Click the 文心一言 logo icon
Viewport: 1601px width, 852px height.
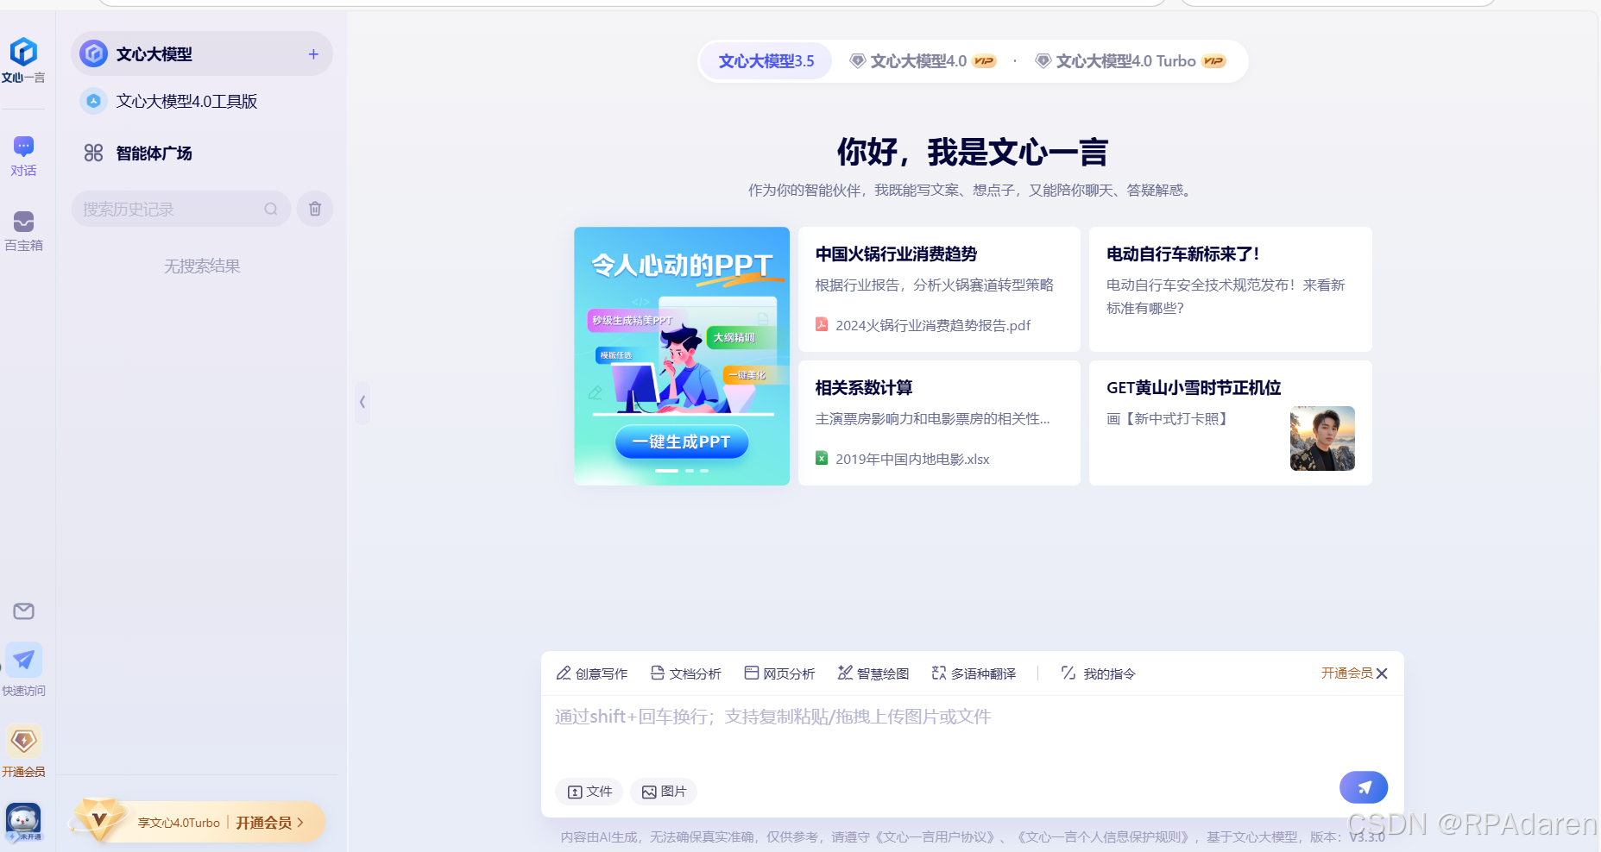(x=23, y=53)
